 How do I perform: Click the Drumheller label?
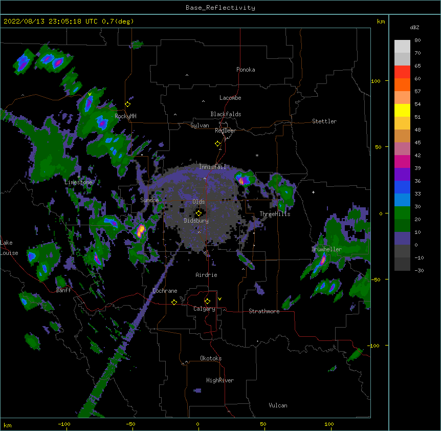point(326,249)
